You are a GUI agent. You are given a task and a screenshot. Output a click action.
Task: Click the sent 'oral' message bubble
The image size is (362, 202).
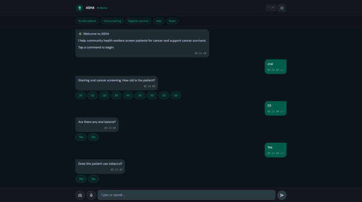pyautogui.click(x=275, y=67)
